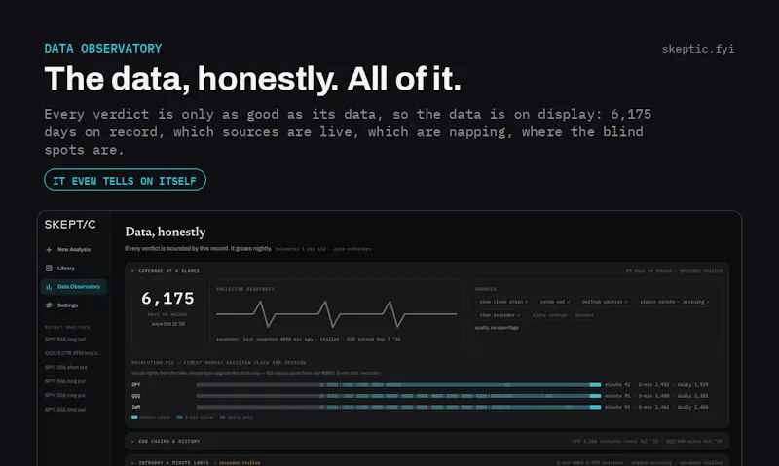Click the alpha vantage dormant source chip

(563, 315)
